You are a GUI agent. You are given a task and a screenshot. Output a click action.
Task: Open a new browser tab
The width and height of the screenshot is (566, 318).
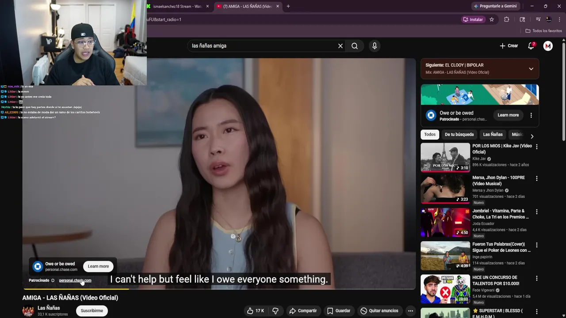coord(288,6)
